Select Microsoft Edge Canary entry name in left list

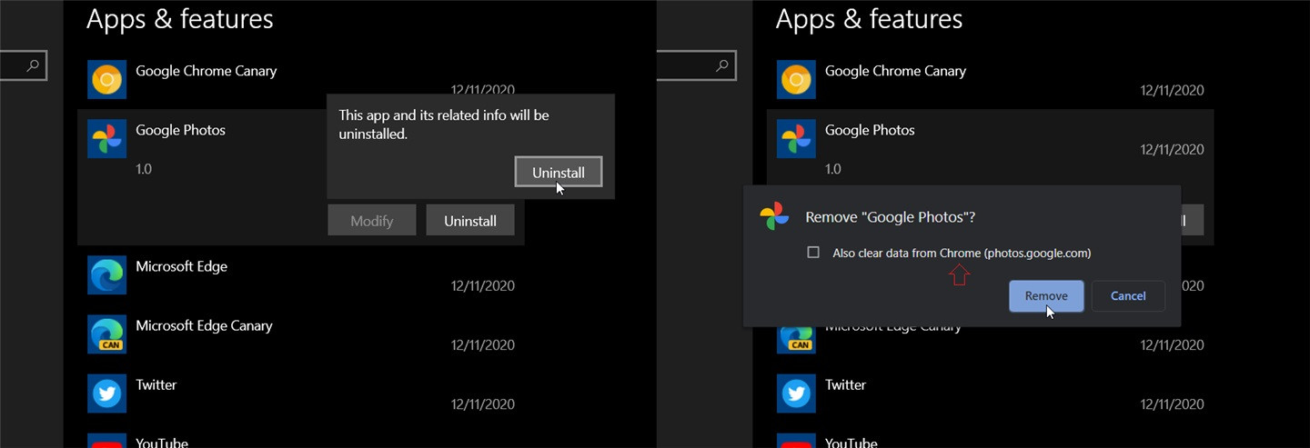[204, 325]
